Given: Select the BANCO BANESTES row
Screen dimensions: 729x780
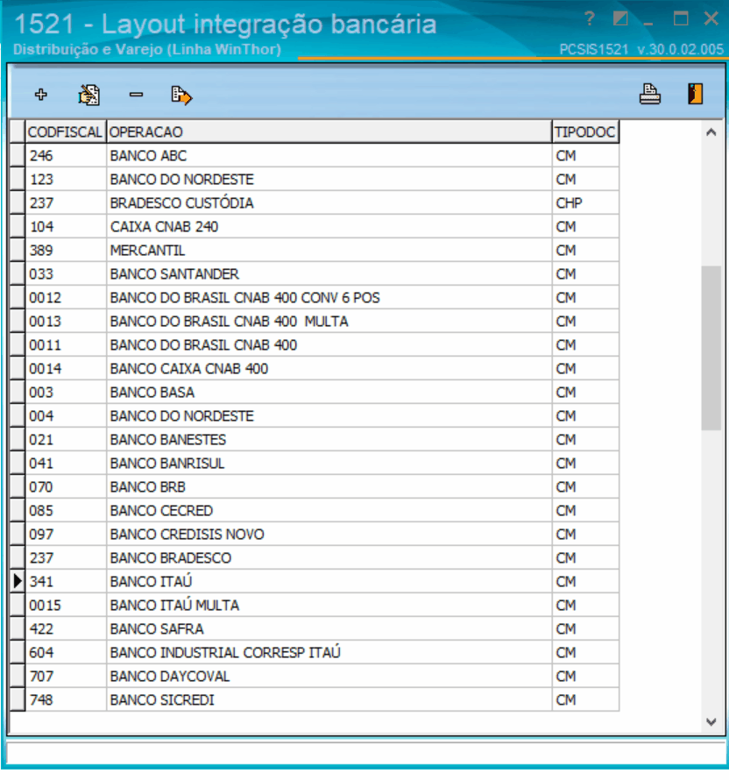Looking at the screenshot, I should pyautogui.click(x=315, y=440).
